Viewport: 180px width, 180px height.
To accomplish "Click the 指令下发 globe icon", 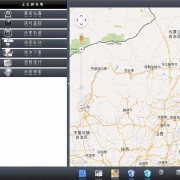I will click(x=8, y=53).
